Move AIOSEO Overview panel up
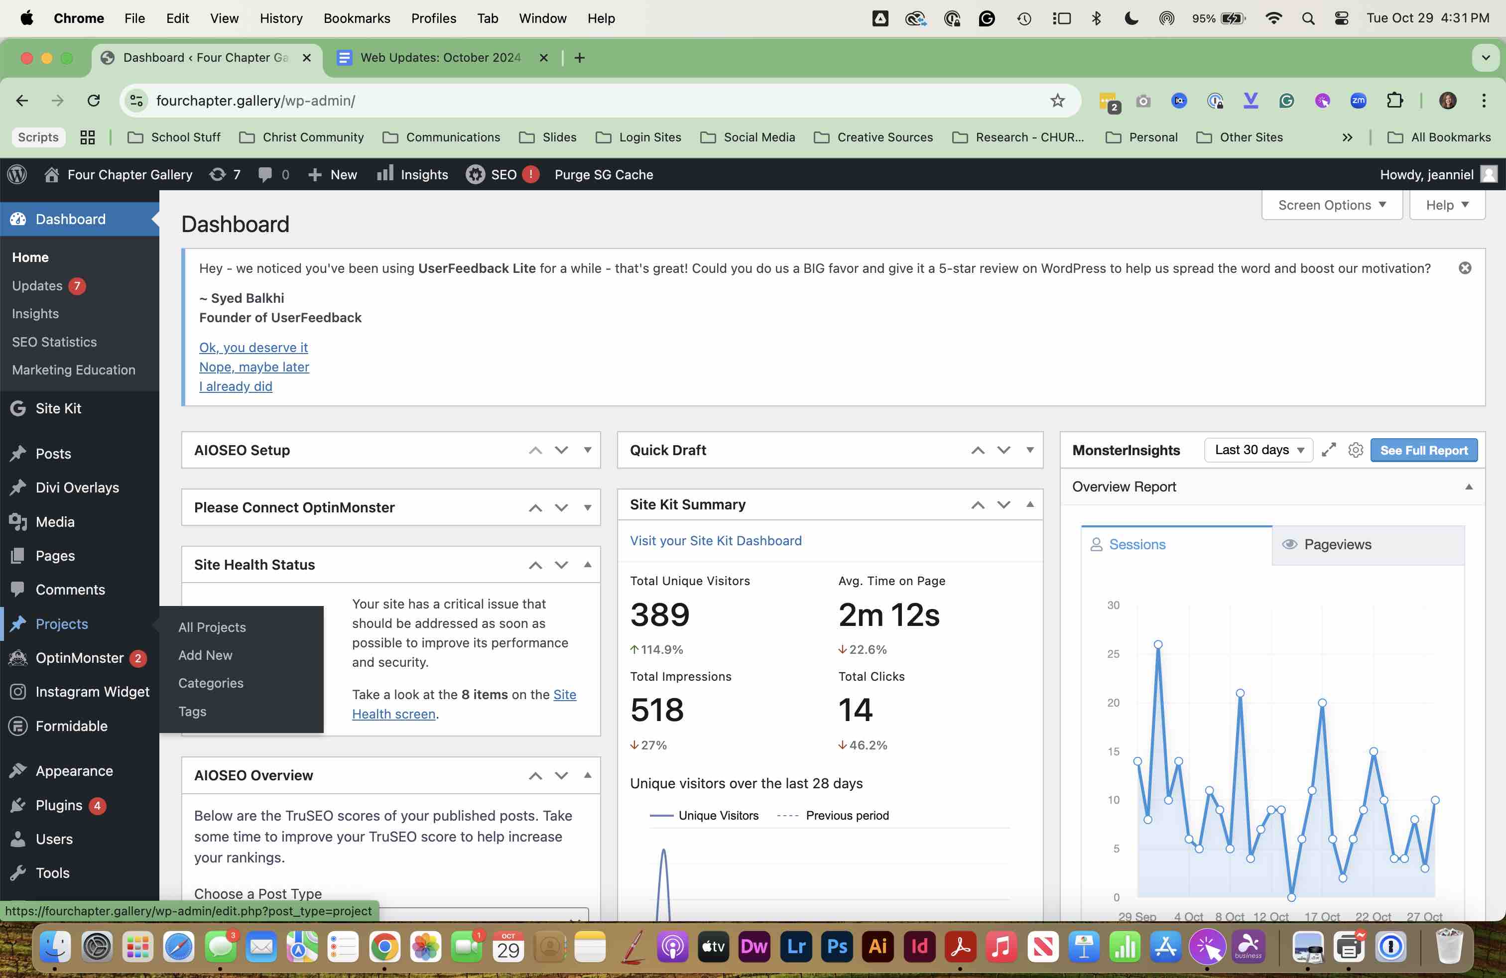 [x=535, y=775]
